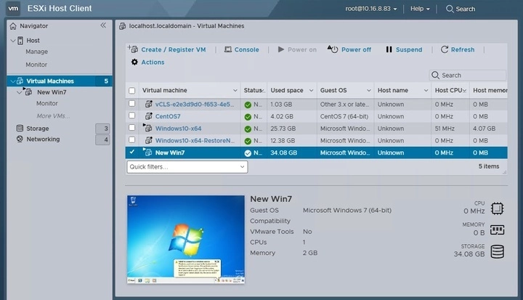Check the Windows10-x64 row checkbox
Viewport: 523px width, 300px height.
[x=132, y=127]
